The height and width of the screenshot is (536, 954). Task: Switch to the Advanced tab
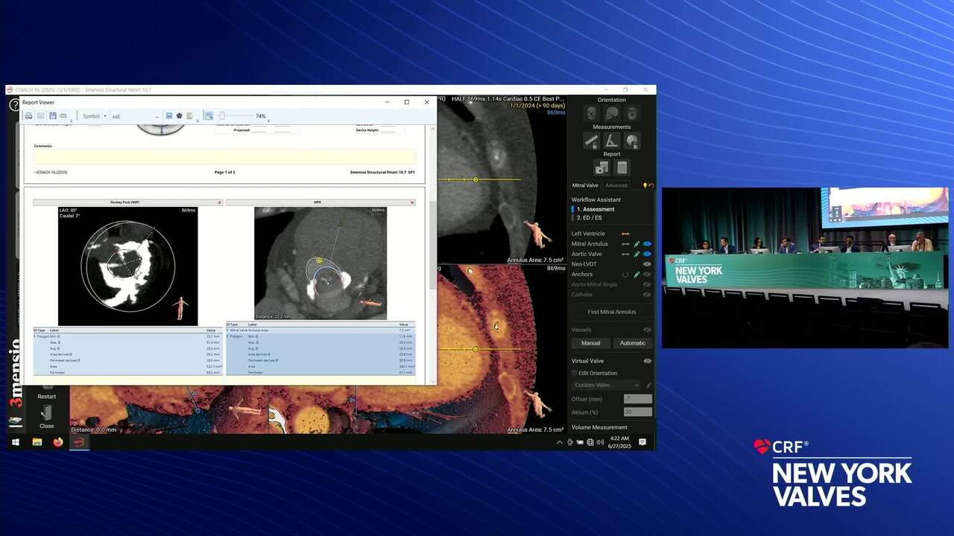616,185
